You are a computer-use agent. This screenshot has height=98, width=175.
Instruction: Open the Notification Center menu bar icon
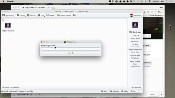pos(171,1)
